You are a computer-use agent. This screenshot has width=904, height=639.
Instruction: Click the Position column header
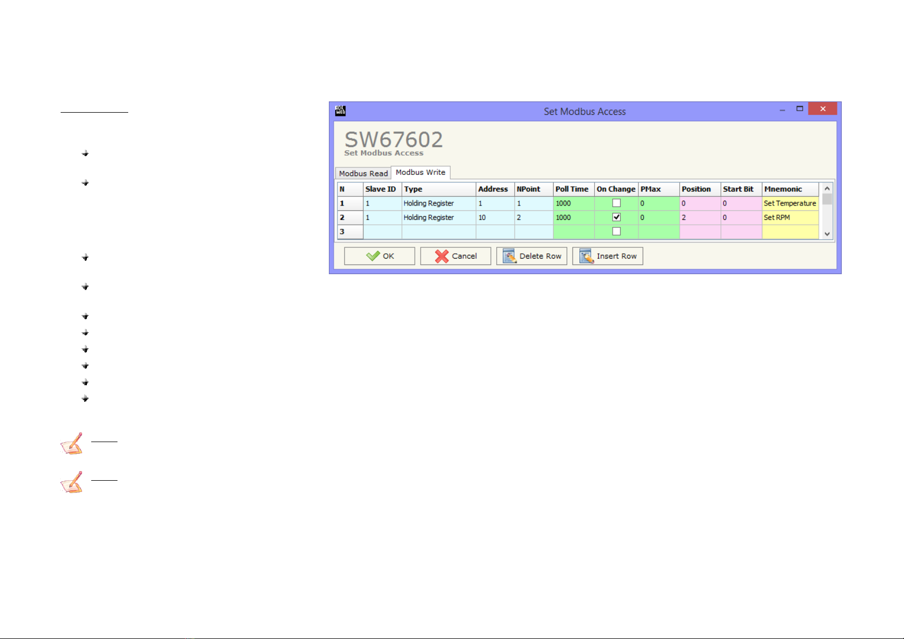click(x=700, y=189)
